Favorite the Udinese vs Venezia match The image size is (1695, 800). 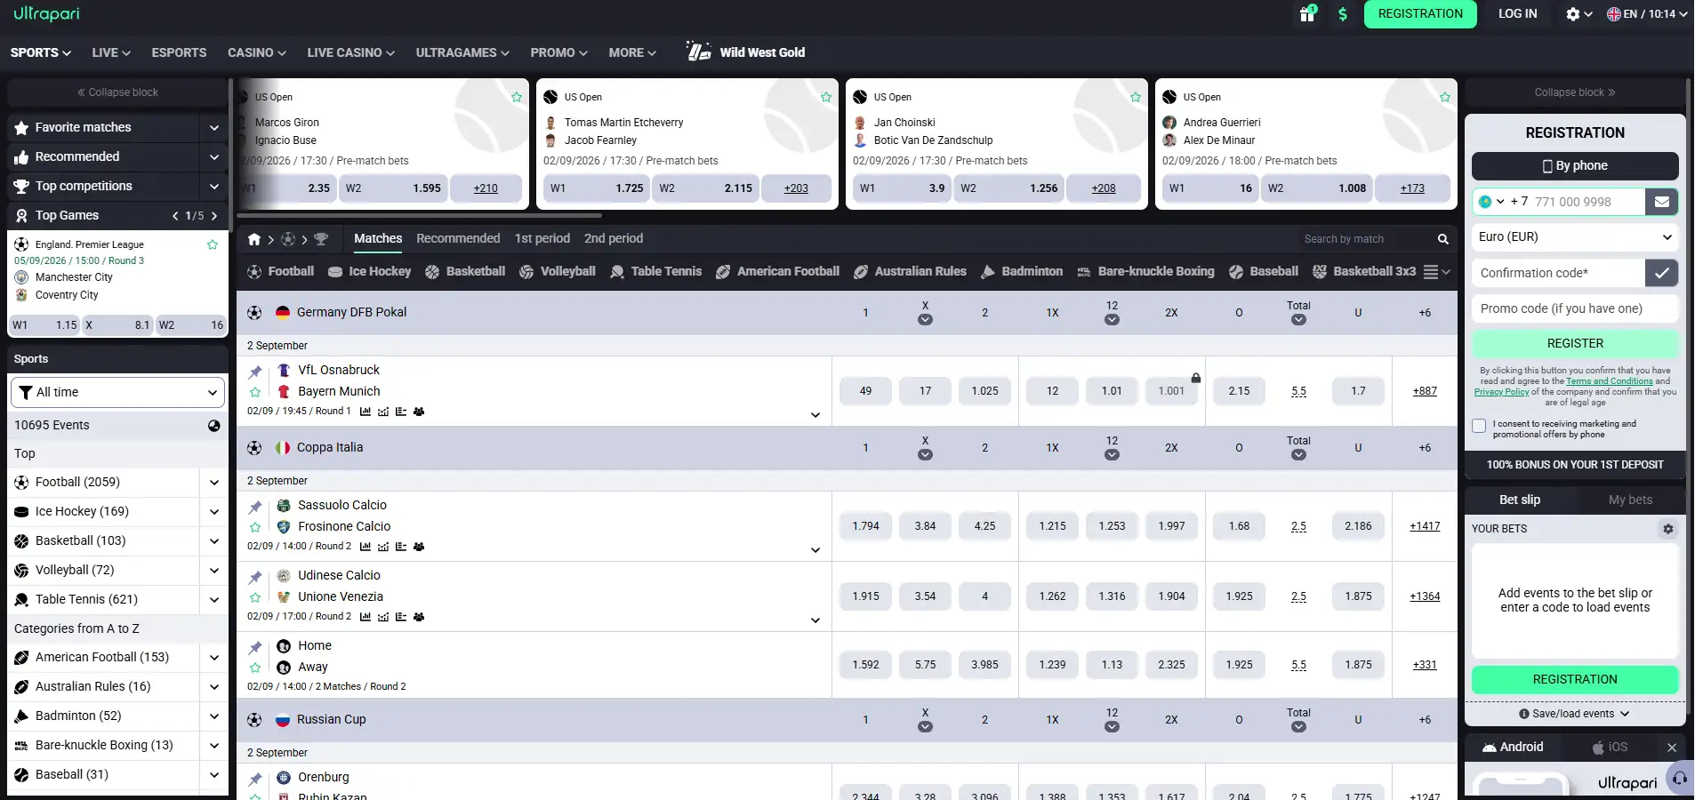(255, 597)
